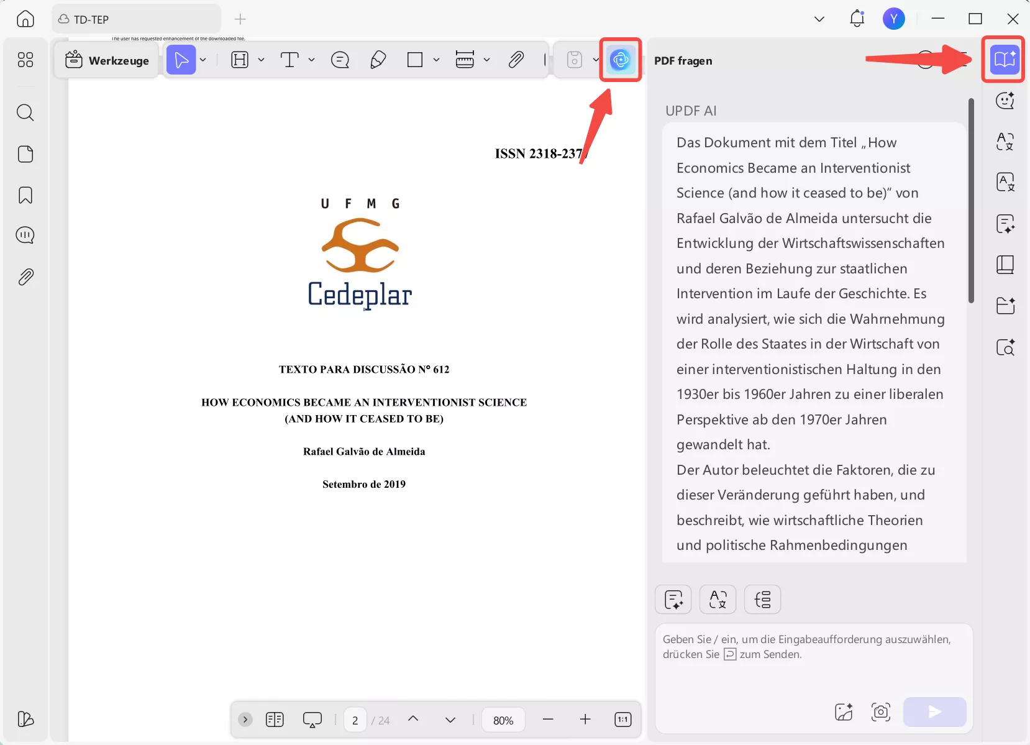The width and height of the screenshot is (1030, 745).
Task: Toggle the selection cursor tool
Action: pyautogui.click(x=182, y=60)
